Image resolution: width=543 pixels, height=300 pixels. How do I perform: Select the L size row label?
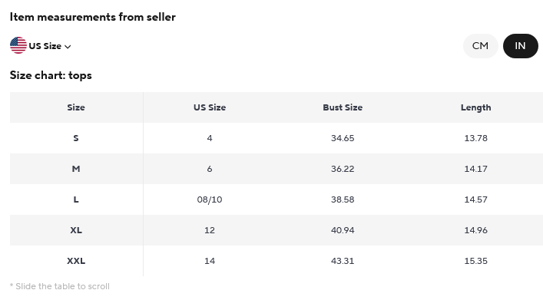[76, 199]
